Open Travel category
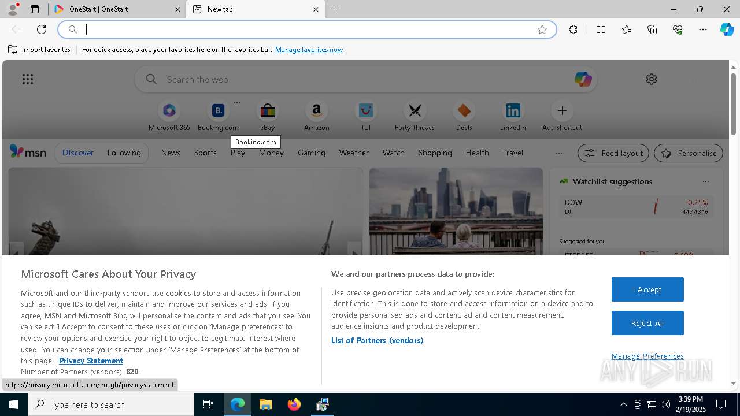This screenshot has width=740, height=416. click(x=513, y=153)
